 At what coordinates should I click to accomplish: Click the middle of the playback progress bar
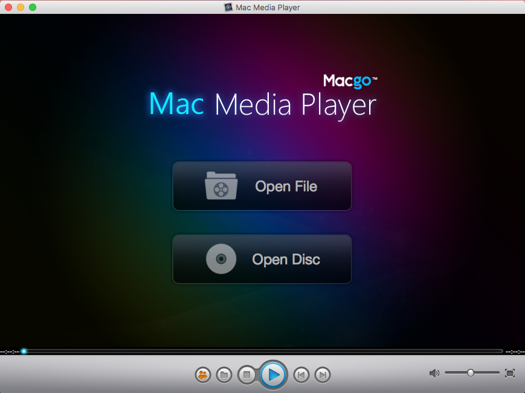point(262,351)
